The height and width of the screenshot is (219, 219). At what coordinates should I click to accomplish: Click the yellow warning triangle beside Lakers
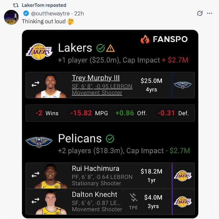pos(110,48)
